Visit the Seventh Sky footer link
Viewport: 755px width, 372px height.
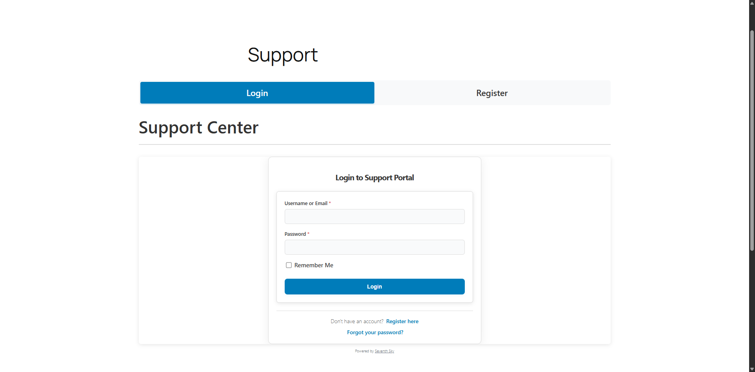(x=384, y=351)
